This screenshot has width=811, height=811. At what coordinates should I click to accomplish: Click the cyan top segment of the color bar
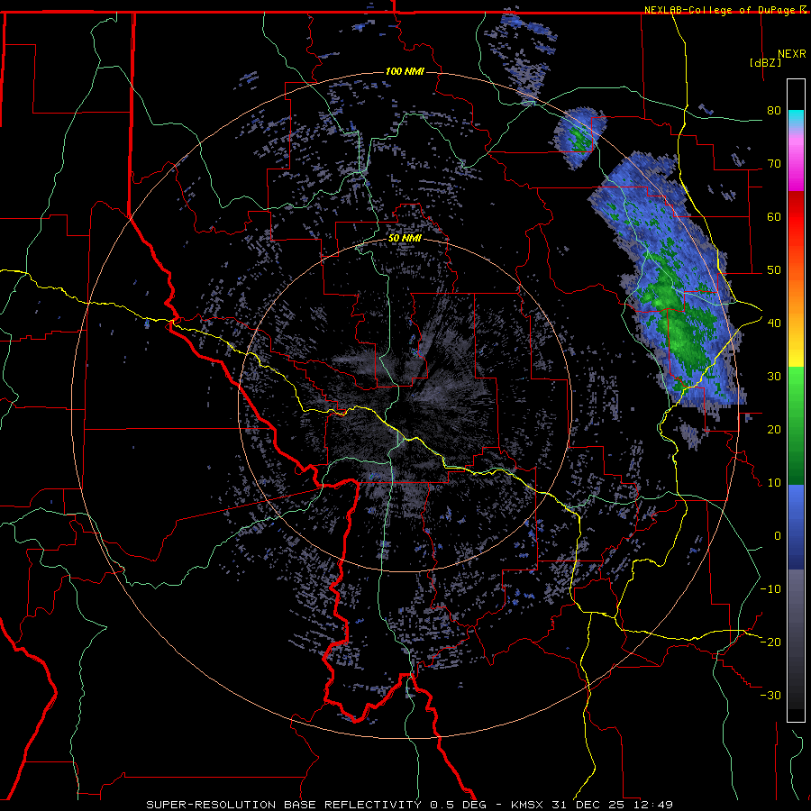point(796,120)
